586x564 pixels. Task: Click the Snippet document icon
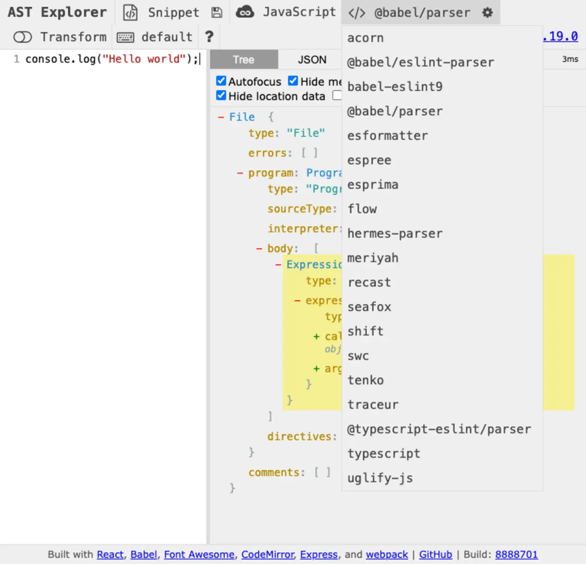pos(130,12)
